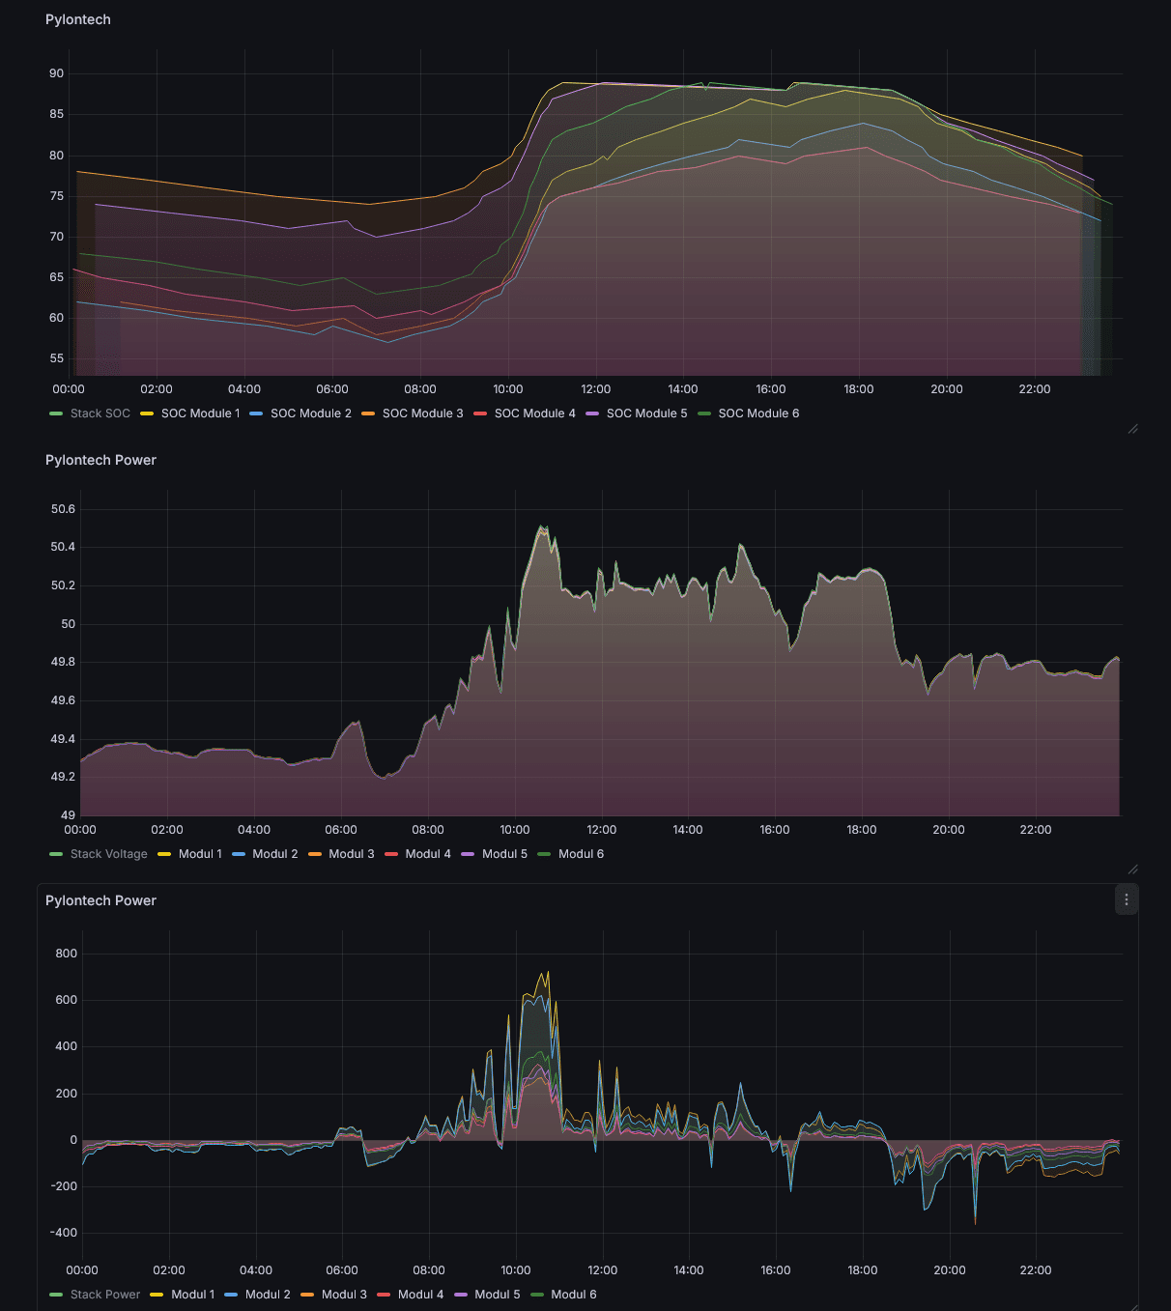This screenshot has height=1311, width=1171.
Task: Click Modul 5 label in Stack Voltage legend
Action: (x=504, y=854)
